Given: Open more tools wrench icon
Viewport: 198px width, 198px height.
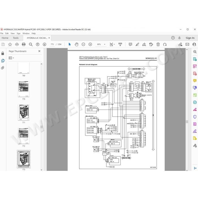Looking at the screenshot, I should (x=195, y=146).
